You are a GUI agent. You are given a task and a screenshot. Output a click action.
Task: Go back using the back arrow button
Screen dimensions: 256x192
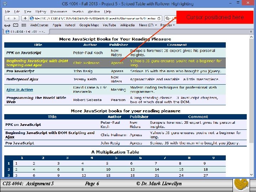[x=8, y=18]
